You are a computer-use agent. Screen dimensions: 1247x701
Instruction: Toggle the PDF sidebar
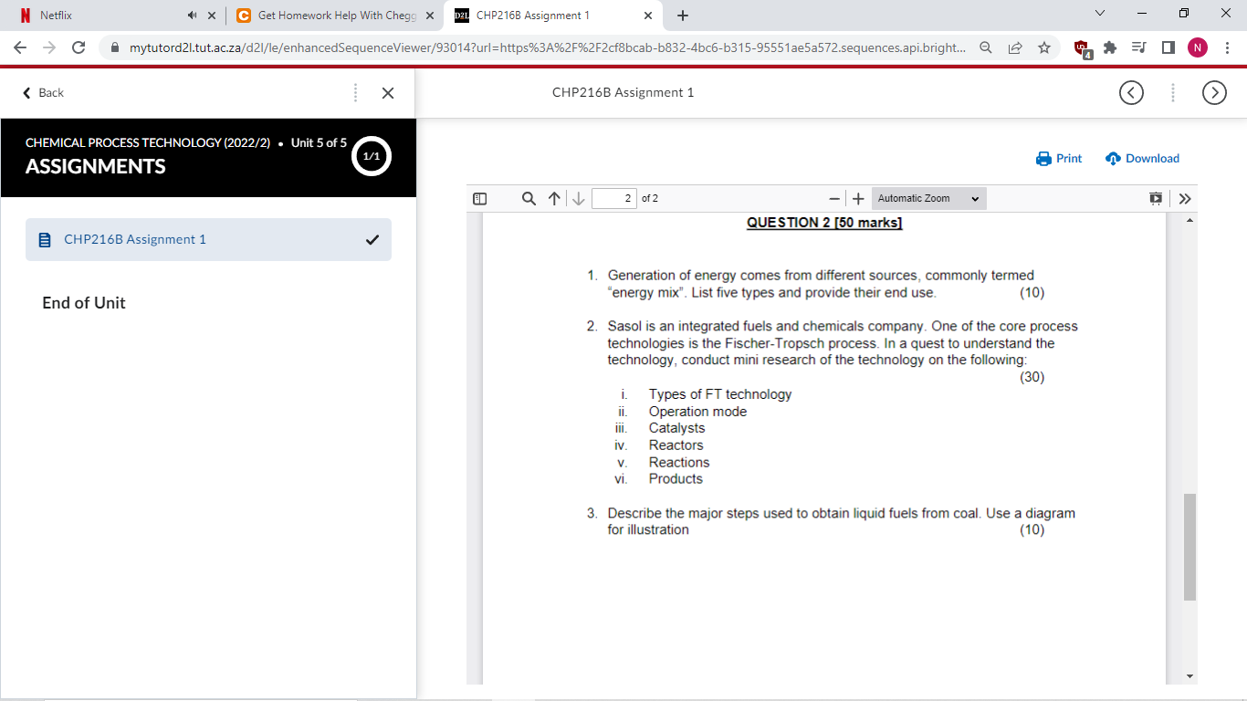coord(480,198)
